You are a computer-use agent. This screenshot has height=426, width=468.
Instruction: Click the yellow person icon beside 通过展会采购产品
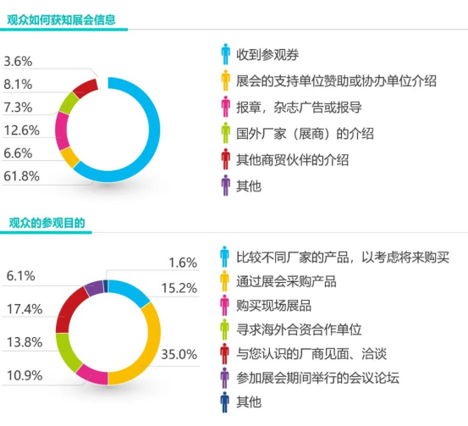[x=225, y=281]
